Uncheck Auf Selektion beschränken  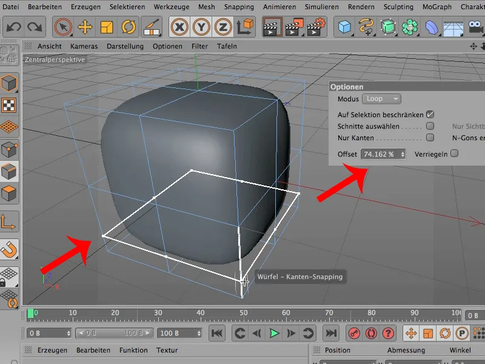click(x=430, y=115)
